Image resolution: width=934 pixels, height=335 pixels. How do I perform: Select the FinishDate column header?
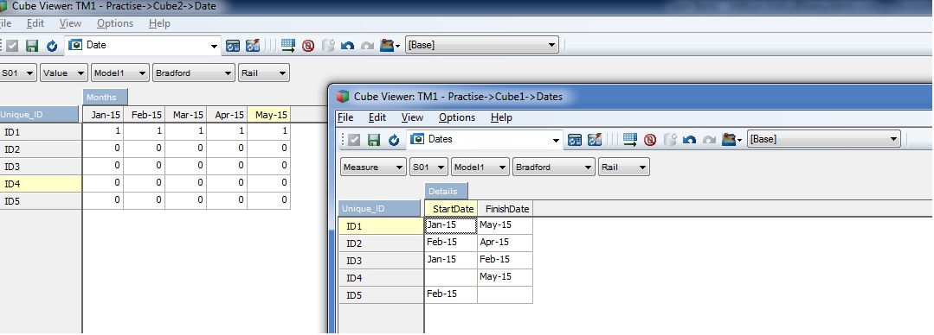click(x=506, y=208)
